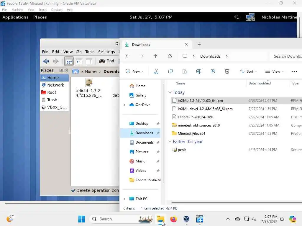The height and width of the screenshot is (226, 302).
Task: Select the irrlicht rpm package icon
Action: [89, 82]
